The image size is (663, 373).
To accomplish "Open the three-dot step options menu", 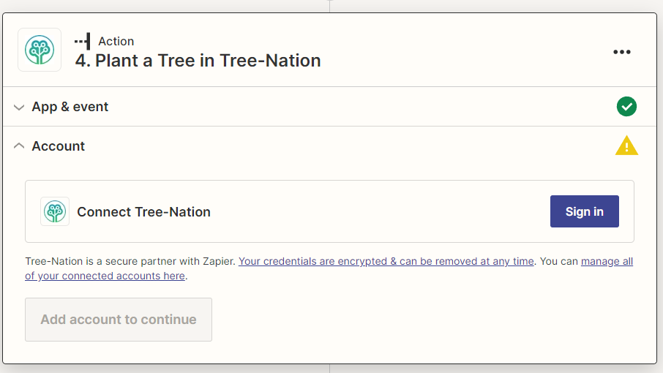I will (622, 52).
